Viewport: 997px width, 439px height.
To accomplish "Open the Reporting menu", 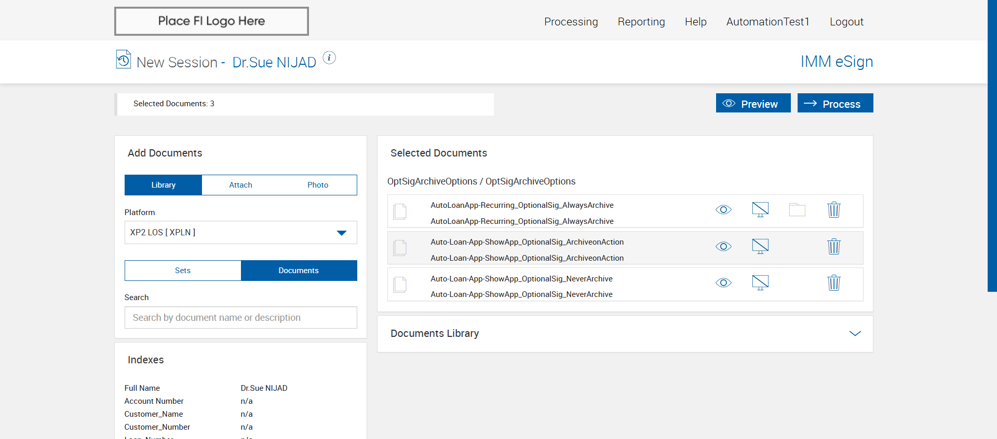I will tap(641, 22).
